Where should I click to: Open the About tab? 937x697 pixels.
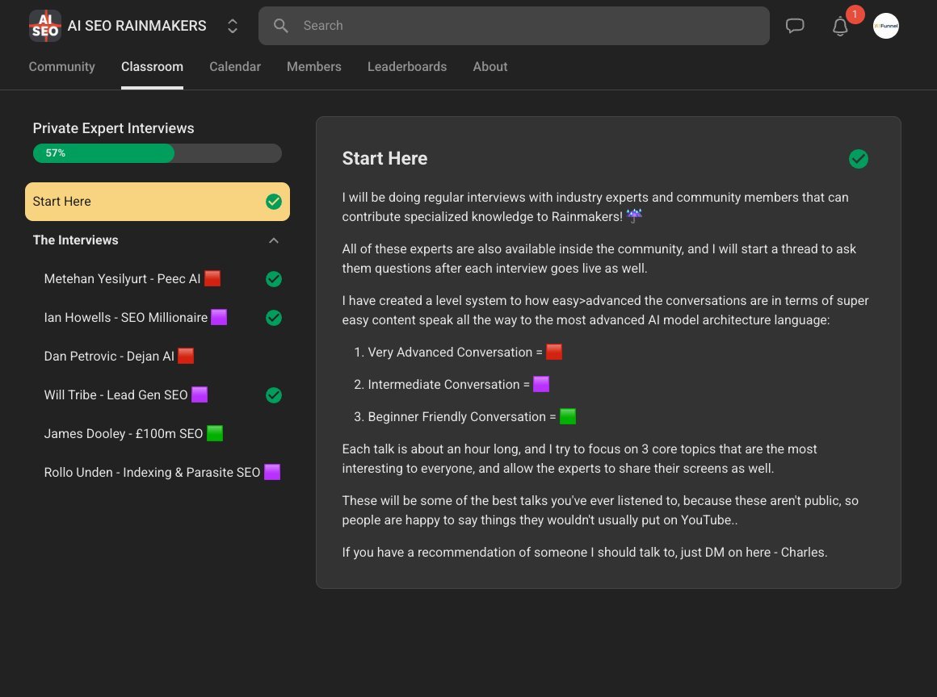(490, 67)
